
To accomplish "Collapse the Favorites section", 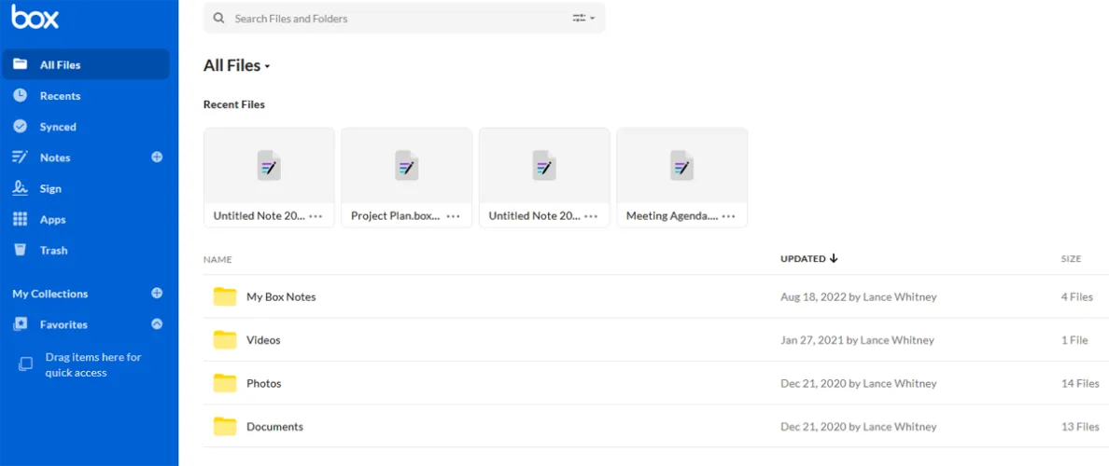I will pyautogui.click(x=157, y=324).
